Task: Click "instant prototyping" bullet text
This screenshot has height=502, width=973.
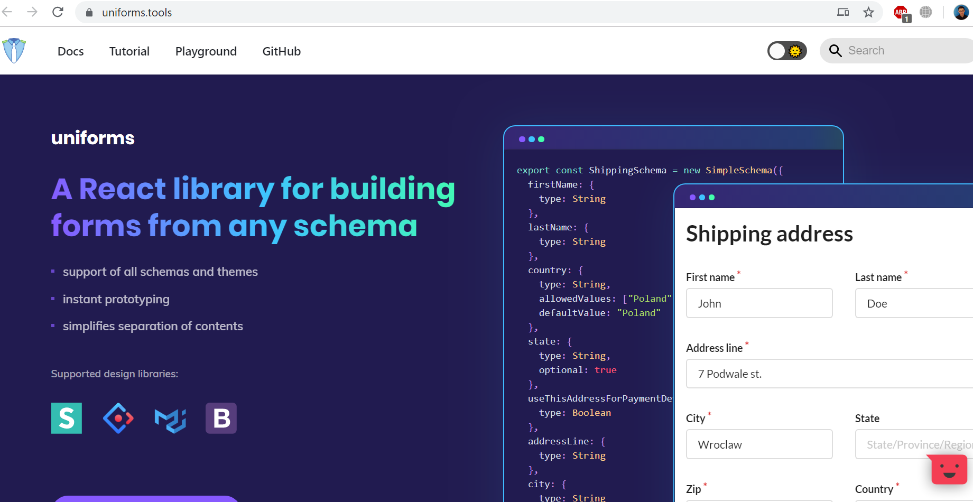Action: (x=116, y=299)
